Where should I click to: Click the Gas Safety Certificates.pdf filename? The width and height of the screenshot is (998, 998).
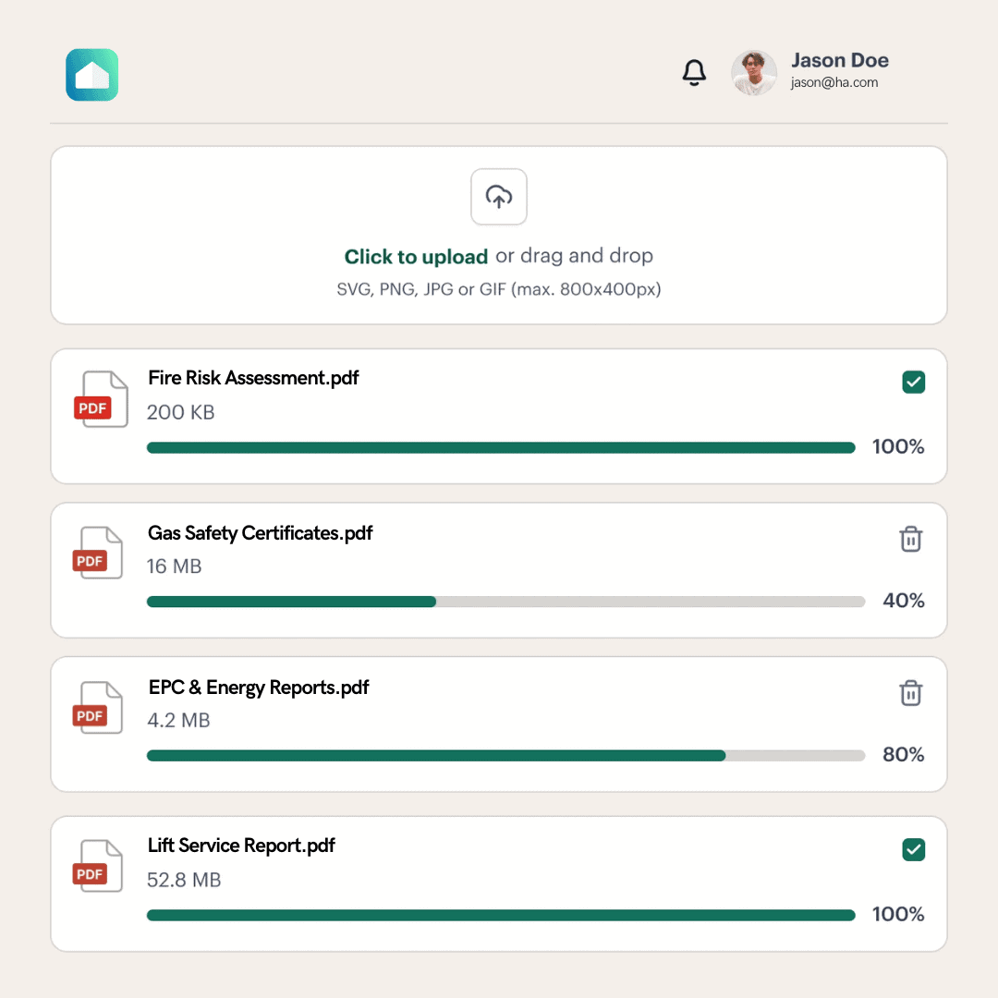point(261,533)
